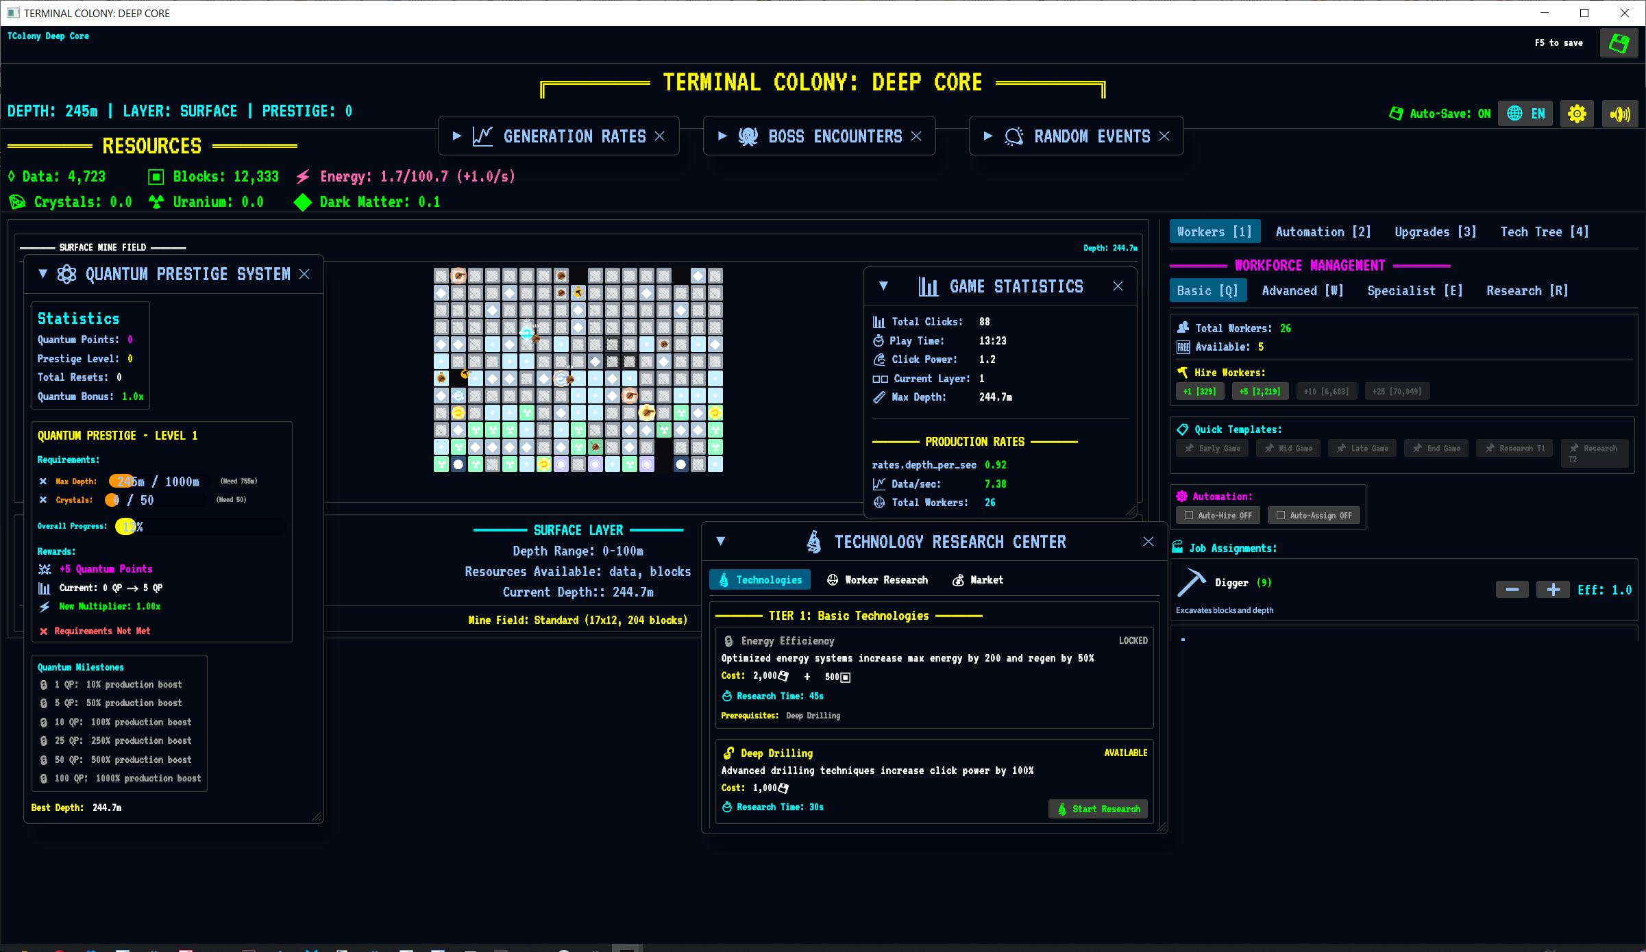1646x952 pixels.
Task: Click the green save disk icon
Action: coord(1619,43)
